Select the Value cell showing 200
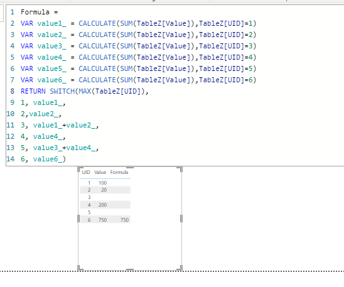This screenshot has width=344, height=287. point(102,205)
